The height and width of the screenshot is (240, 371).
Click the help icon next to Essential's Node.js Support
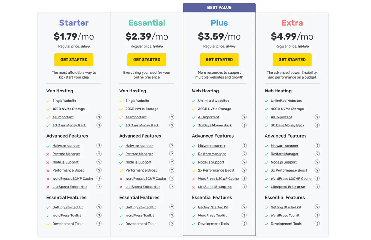point(172,162)
